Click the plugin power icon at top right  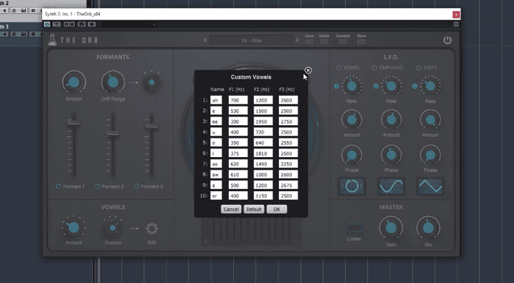pos(447,41)
